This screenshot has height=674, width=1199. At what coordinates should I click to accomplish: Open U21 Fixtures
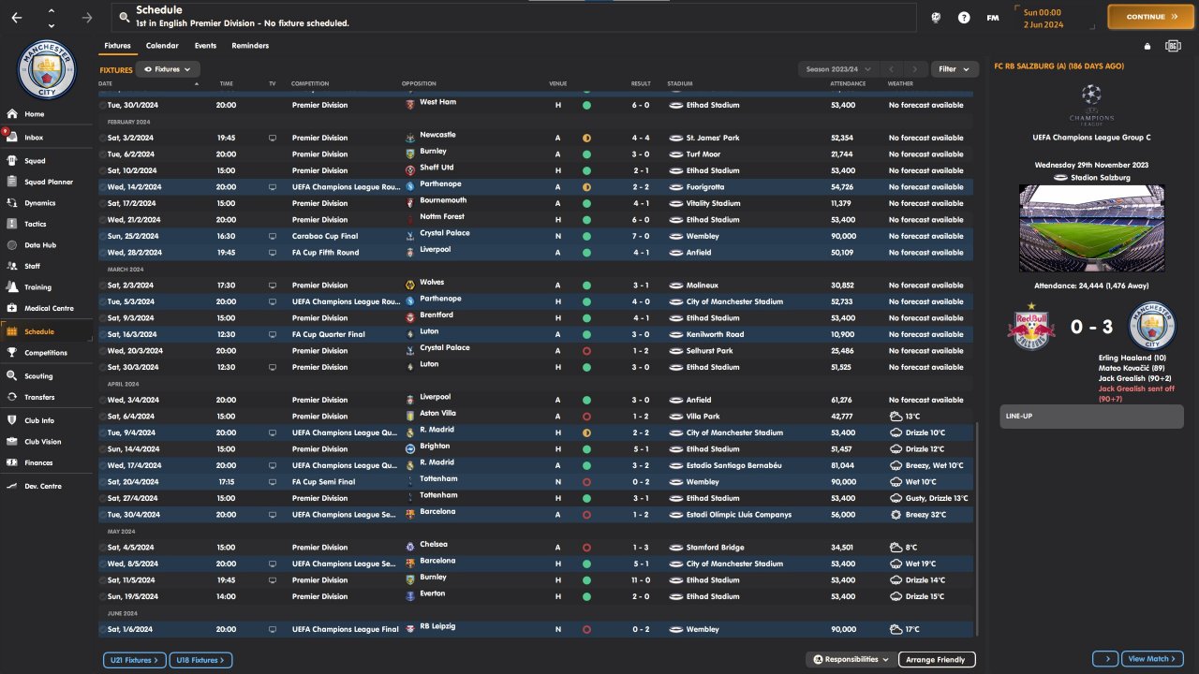135,660
